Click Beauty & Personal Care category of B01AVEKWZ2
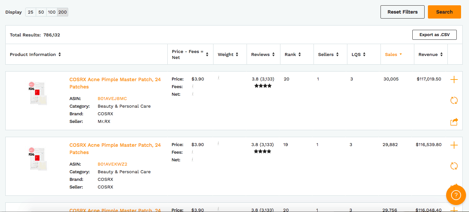This screenshot has height=212, width=469. pyautogui.click(x=124, y=172)
